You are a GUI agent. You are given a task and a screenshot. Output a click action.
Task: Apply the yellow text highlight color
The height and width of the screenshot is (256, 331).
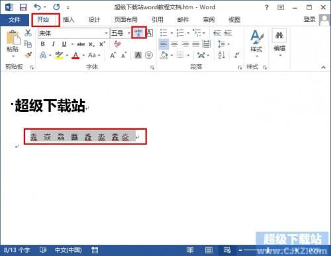pos(59,55)
